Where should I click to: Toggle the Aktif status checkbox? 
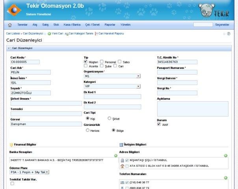pyautogui.click(x=159, y=124)
